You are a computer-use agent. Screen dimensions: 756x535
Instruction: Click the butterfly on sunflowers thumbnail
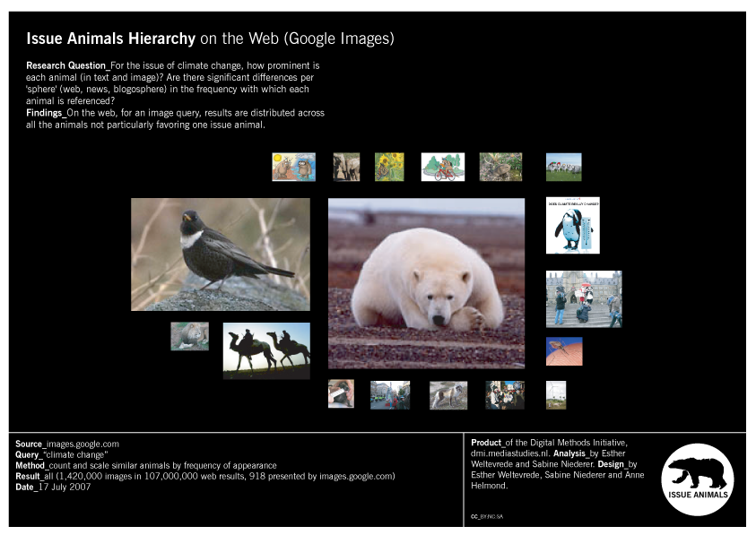tap(389, 167)
